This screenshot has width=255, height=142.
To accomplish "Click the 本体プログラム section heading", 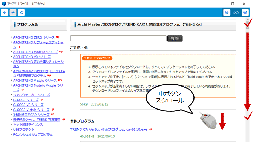I will point(82,121).
